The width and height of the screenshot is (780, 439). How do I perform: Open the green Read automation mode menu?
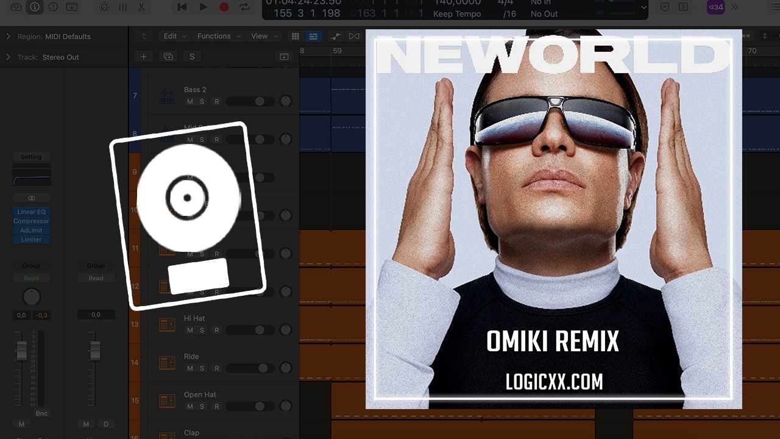[x=32, y=278]
